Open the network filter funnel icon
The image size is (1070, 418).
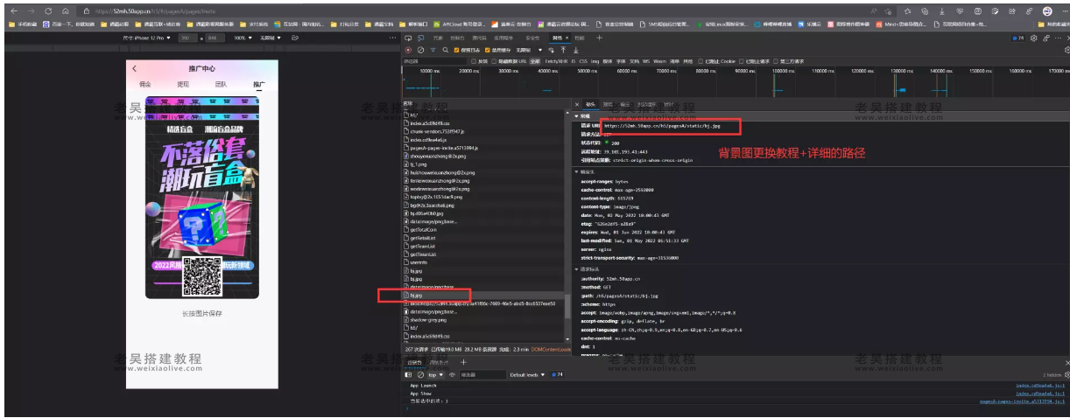[433, 50]
